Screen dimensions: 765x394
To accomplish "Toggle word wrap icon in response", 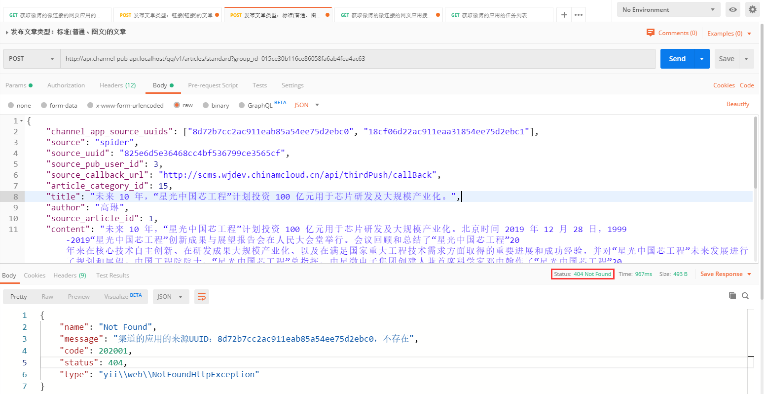I will [201, 297].
